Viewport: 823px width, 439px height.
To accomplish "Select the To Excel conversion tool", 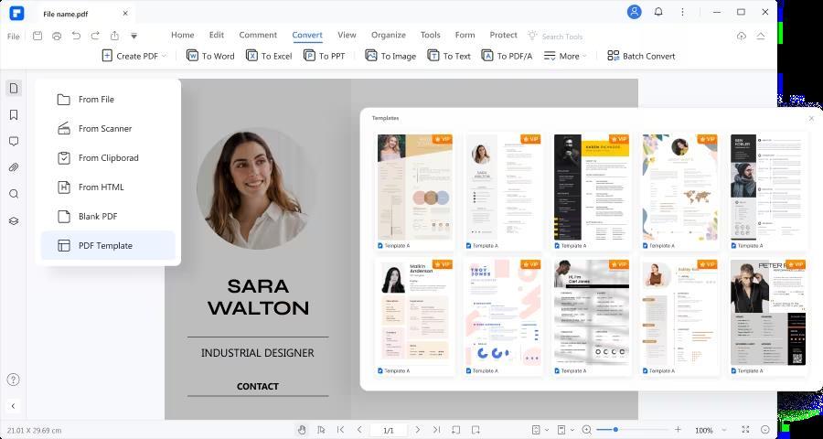I will (252, 56).
